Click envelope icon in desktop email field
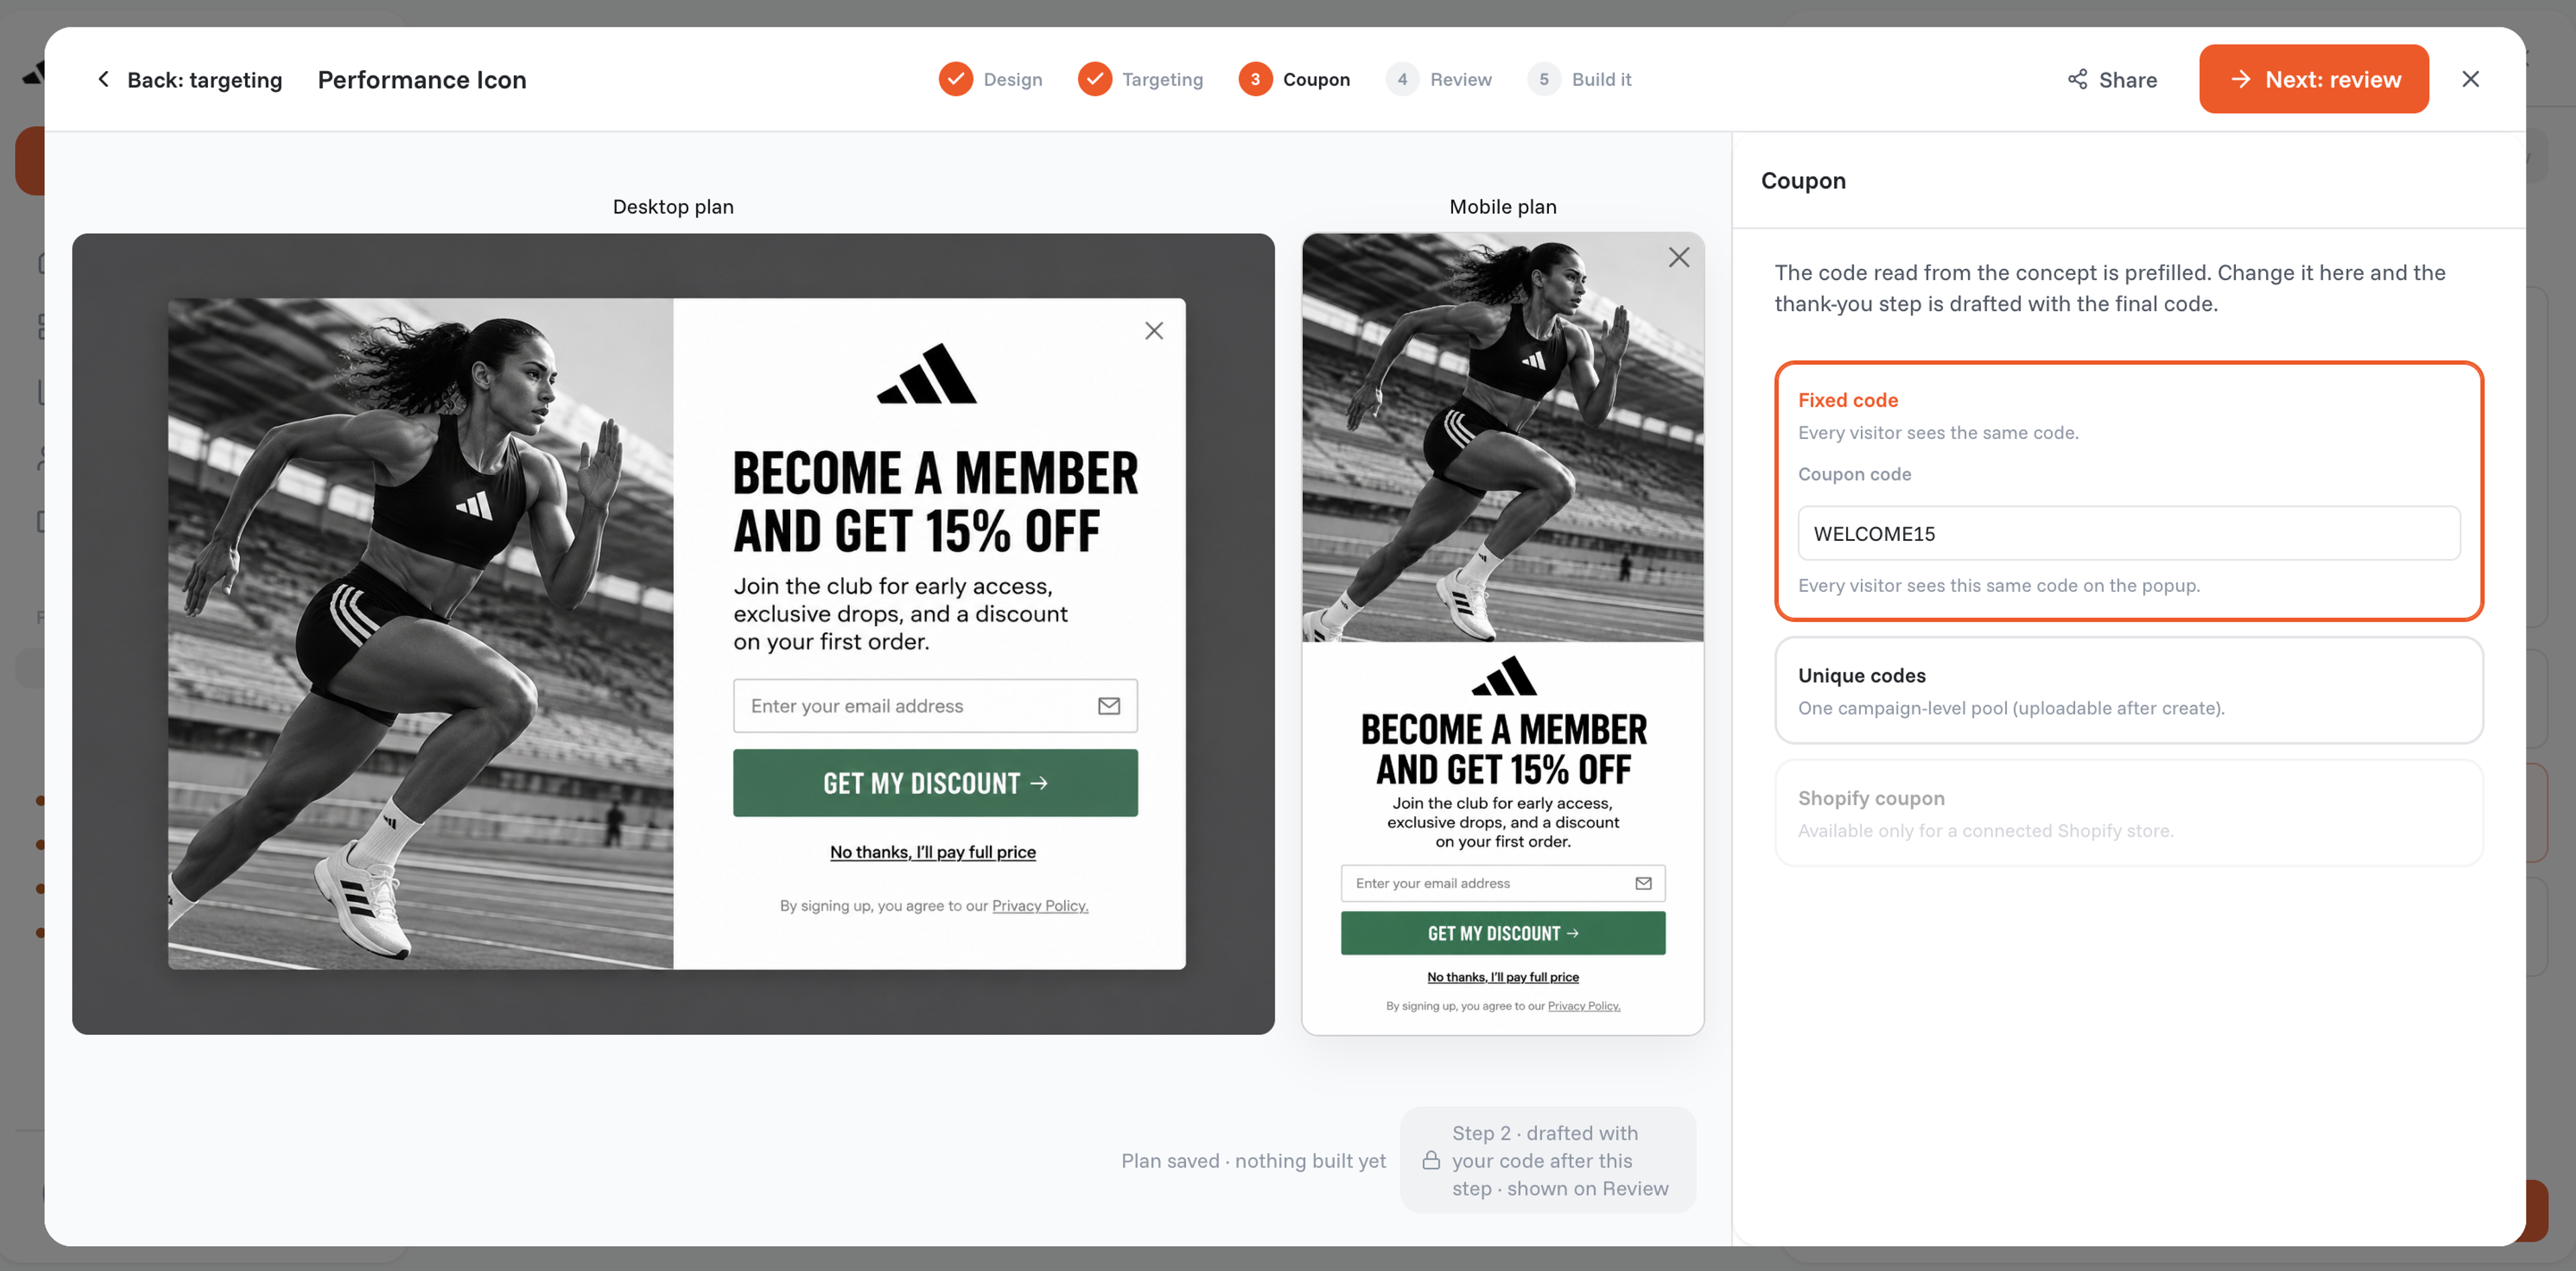The height and width of the screenshot is (1271, 2576). (x=1109, y=705)
